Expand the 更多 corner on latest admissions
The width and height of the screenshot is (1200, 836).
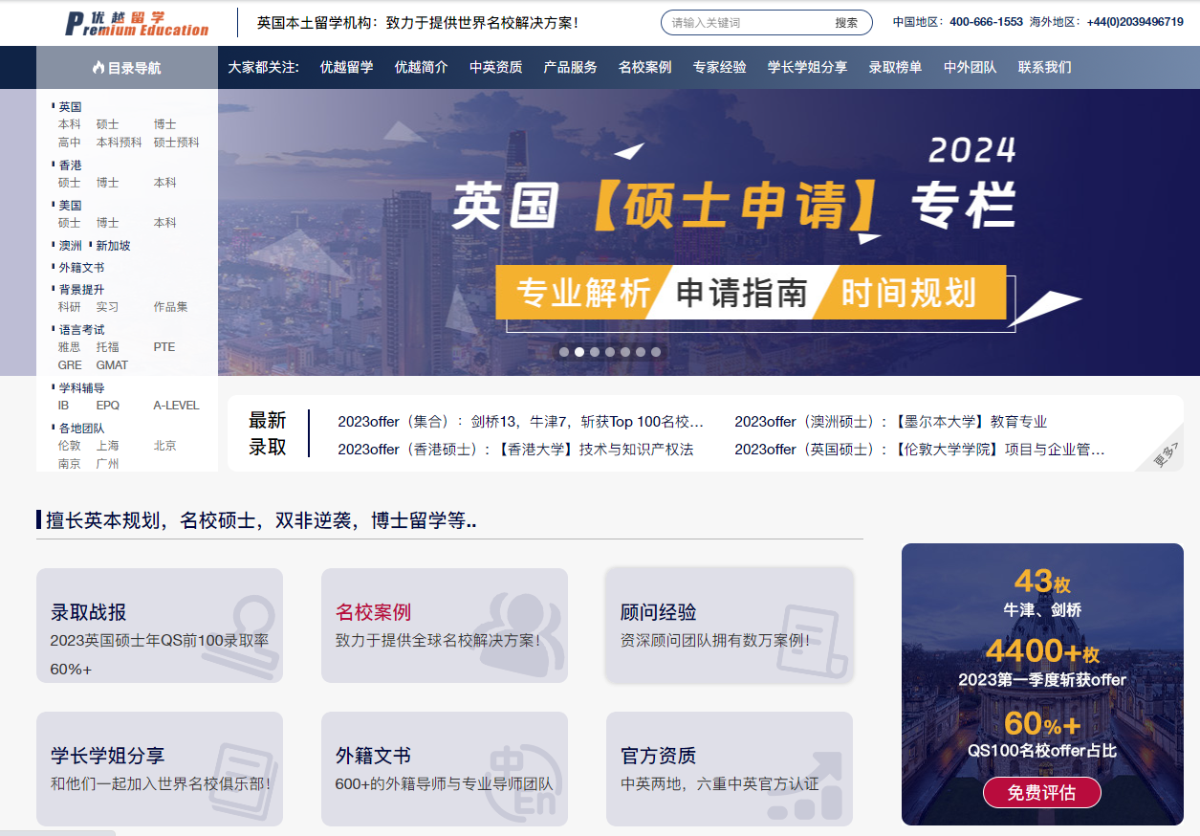(x=1166, y=456)
